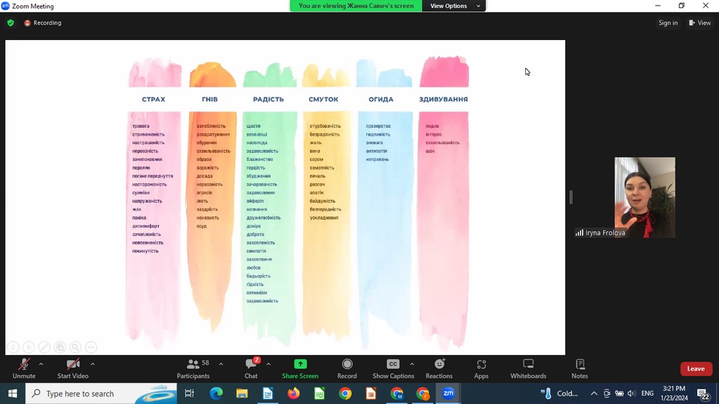This screenshot has height=404, width=719.
Task: Unmute the microphone
Action: tap(24, 368)
